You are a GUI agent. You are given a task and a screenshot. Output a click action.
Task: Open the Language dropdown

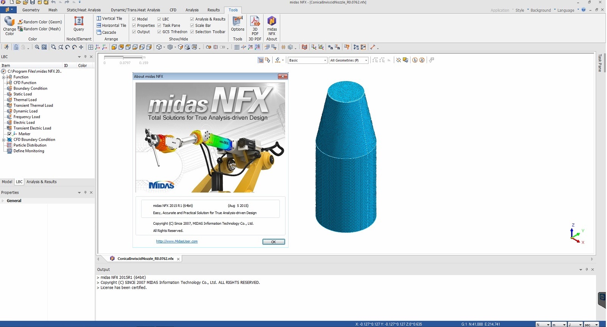point(568,10)
